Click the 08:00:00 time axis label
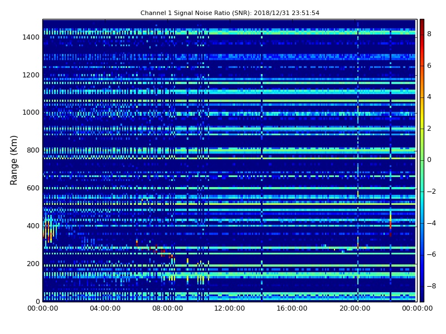 pos(168,308)
